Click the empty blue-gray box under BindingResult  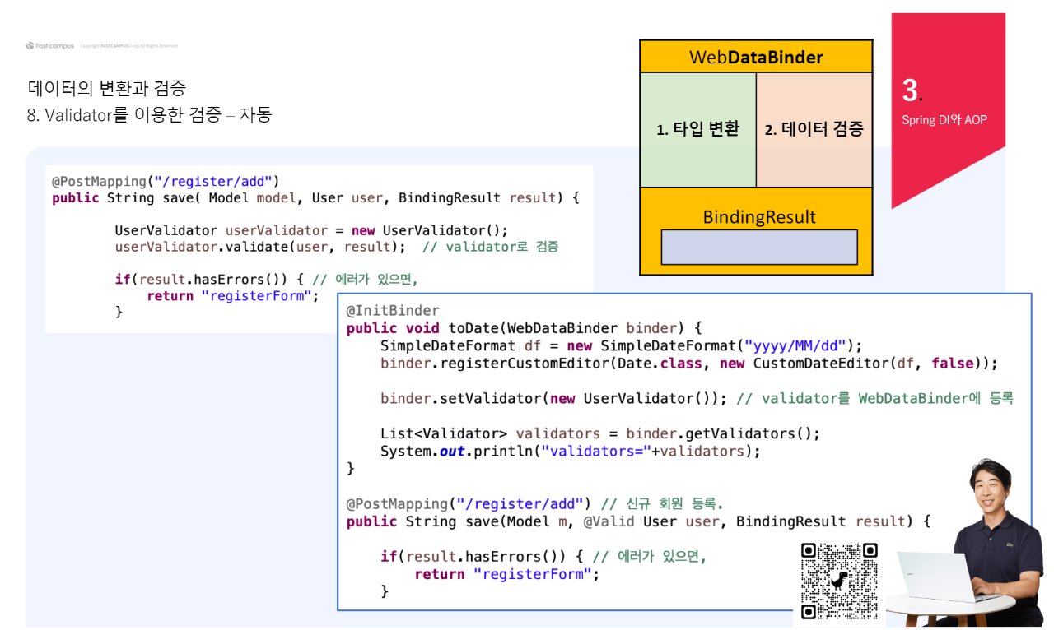(x=759, y=247)
